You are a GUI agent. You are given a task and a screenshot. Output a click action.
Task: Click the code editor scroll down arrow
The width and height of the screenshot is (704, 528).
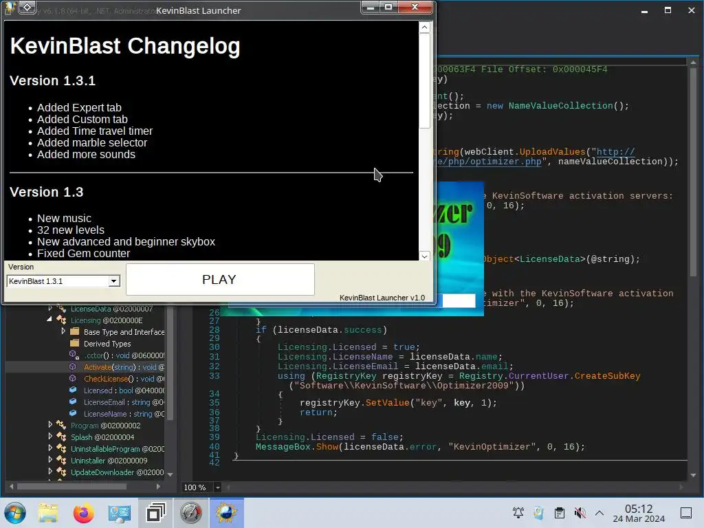point(693,475)
